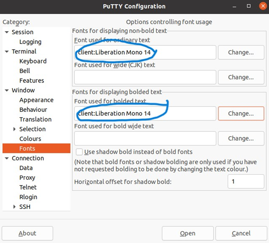
Task: Click the Open button
Action: coord(187,233)
